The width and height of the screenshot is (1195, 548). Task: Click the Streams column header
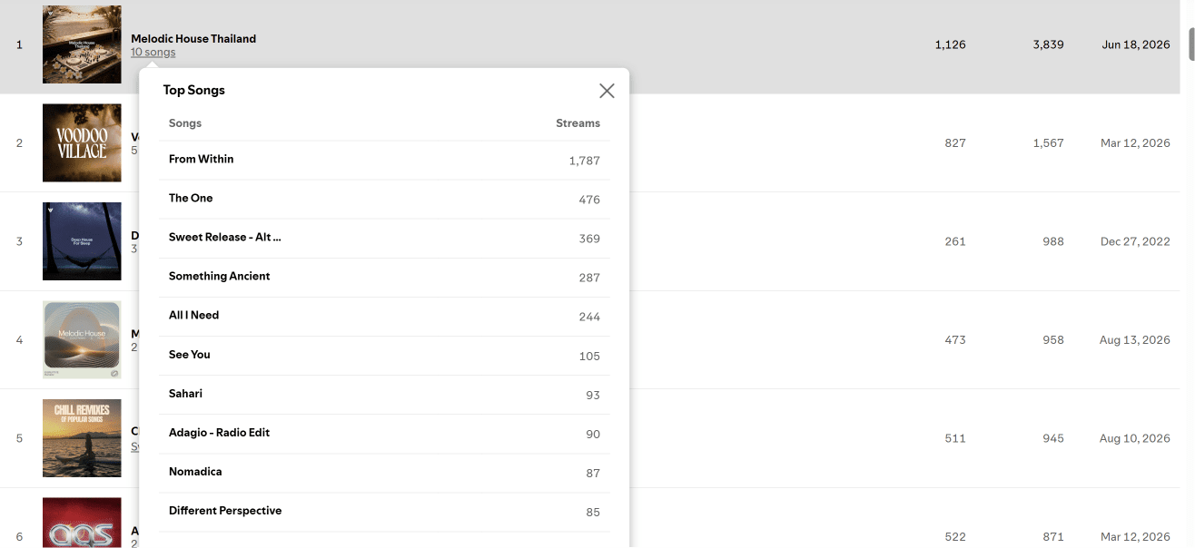(578, 123)
